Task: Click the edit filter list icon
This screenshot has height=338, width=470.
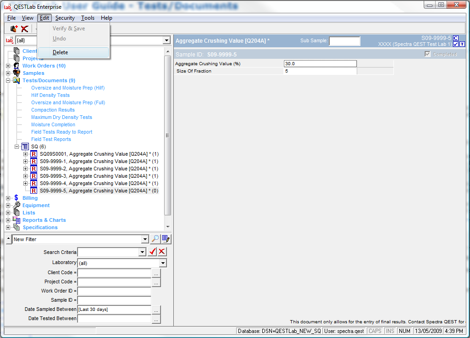Action: click(x=166, y=239)
